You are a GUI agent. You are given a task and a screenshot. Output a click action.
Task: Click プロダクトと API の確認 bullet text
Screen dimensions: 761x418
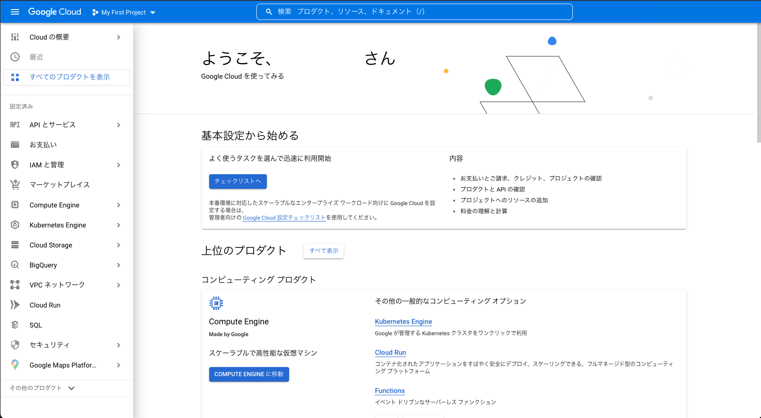[492, 189]
